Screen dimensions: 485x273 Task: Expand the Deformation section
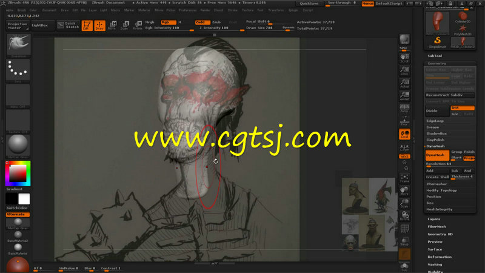coord(439,257)
